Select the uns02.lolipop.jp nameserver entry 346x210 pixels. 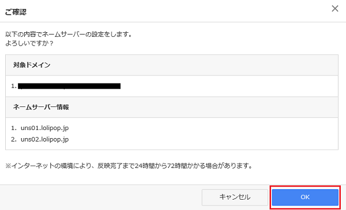pyautogui.click(x=45, y=139)
